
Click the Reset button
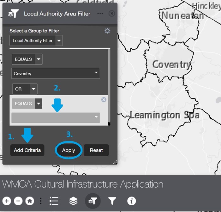click(x=96, y=150)
